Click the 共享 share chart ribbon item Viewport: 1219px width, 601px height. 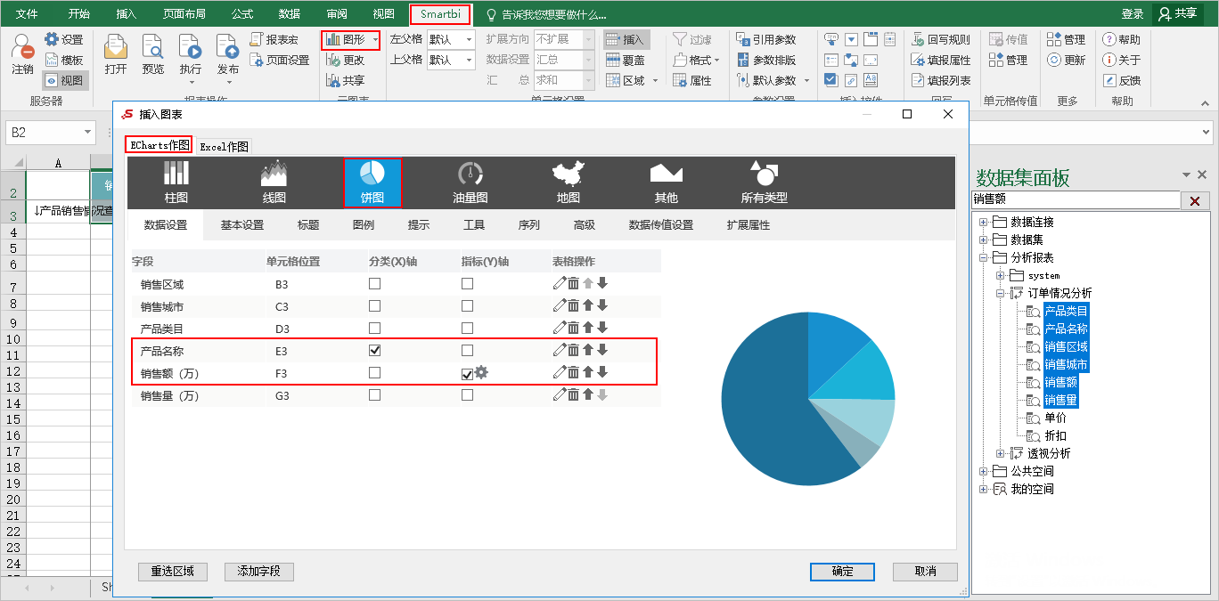click(345, 80)
